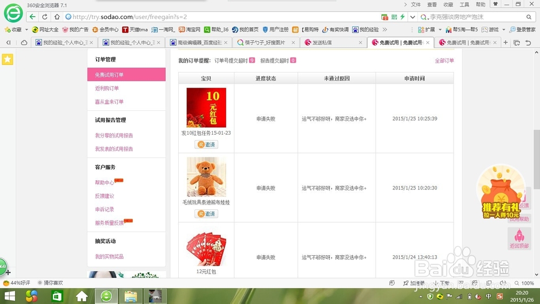Open the 收藏 favorites star in bookmarks bar
The width and height of the screenshot is (540, 304).
pyautogui.click(x=13, y=30)
